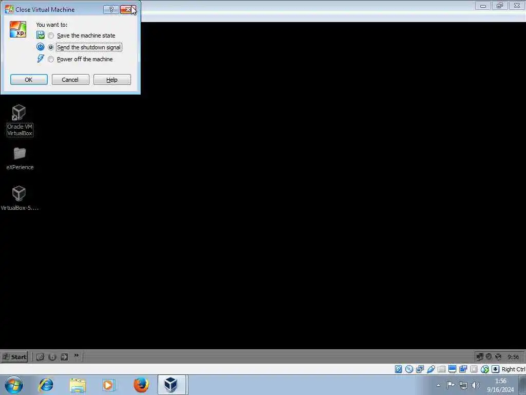Screen dimensions: 526x395
Task: Open Windows Explorer from the taskbar
Action: 78,385
